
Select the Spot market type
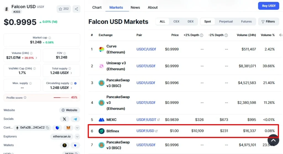208,22
